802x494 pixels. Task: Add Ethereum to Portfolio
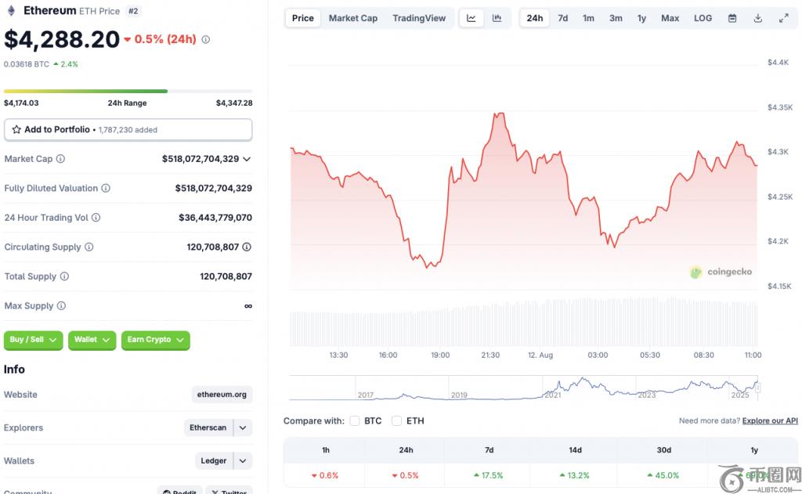[128, 130]
